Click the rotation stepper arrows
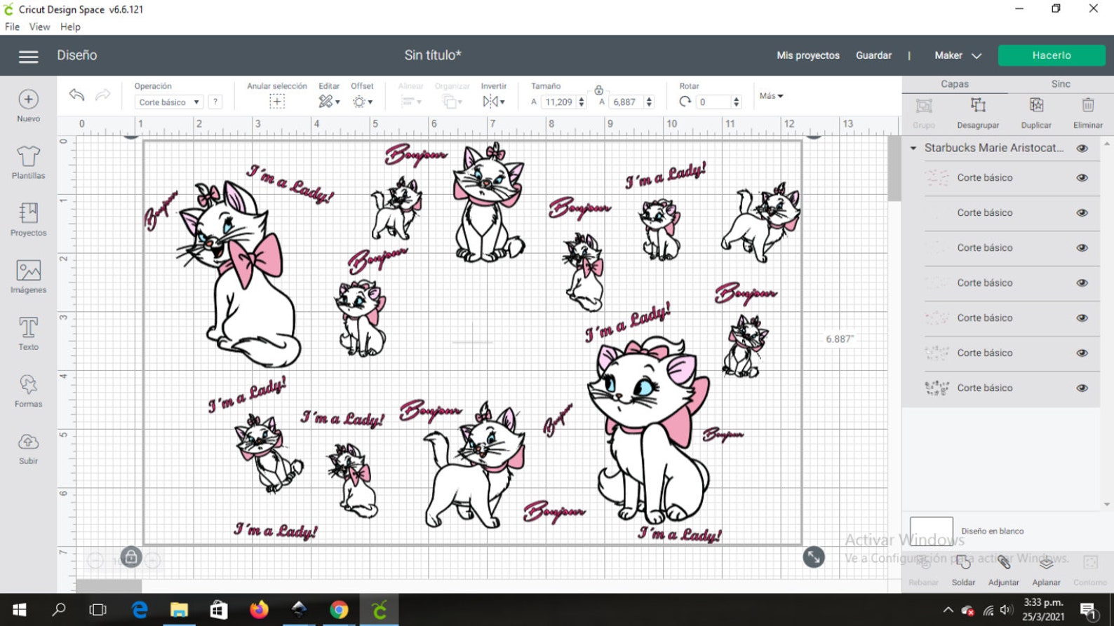Viewport: 1114px width, 626px height. pos(736,102)
